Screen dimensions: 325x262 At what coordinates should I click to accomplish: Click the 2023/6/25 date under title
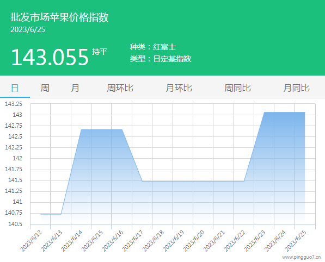[28, 29]
